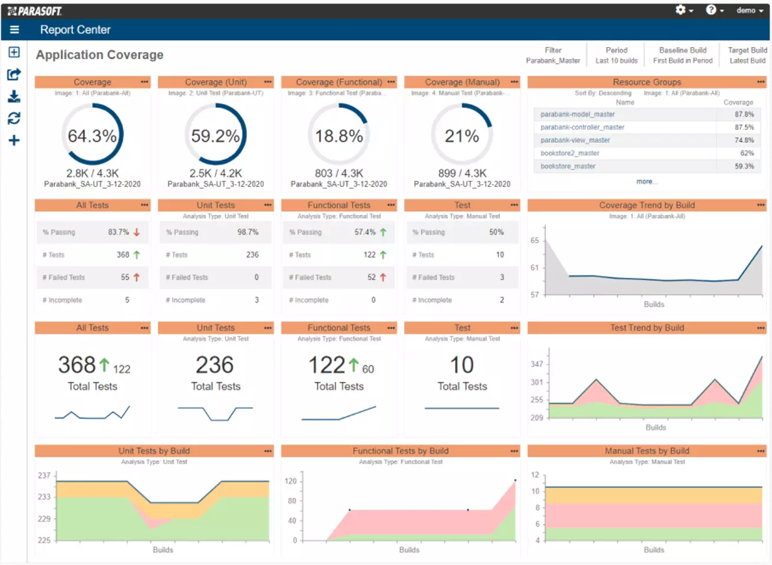Refresh the dashboard with sidebar refresh icon

pyautogui.click(x=14, y=119)
